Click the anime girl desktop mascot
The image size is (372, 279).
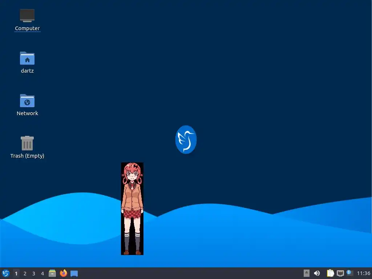tap(132, 209)
